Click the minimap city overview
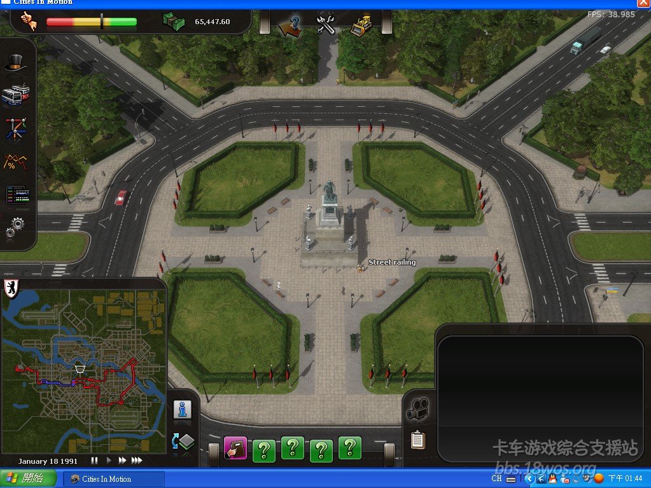651x488 pixels. click(x=83, y=370)
